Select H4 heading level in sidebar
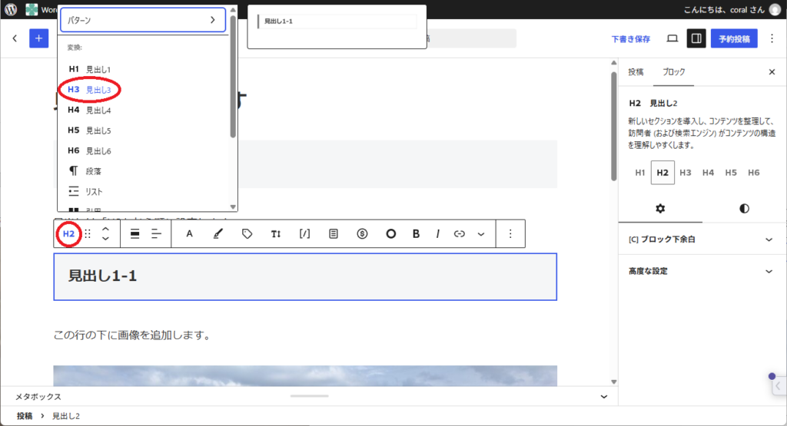Viewport: 787px width, 426px height. tap(708, 173)
